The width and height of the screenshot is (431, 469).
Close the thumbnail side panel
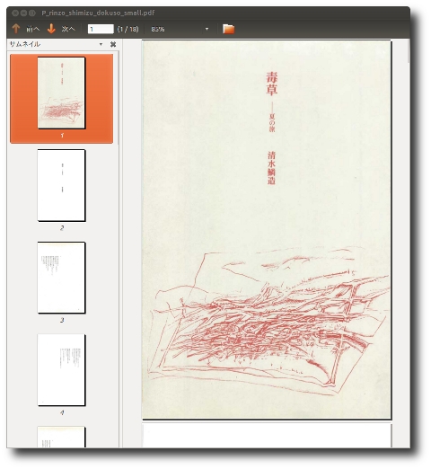(x=113, y=44)
